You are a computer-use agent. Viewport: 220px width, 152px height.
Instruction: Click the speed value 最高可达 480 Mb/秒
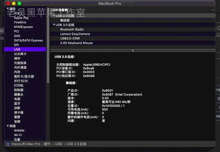pos(116,102)
